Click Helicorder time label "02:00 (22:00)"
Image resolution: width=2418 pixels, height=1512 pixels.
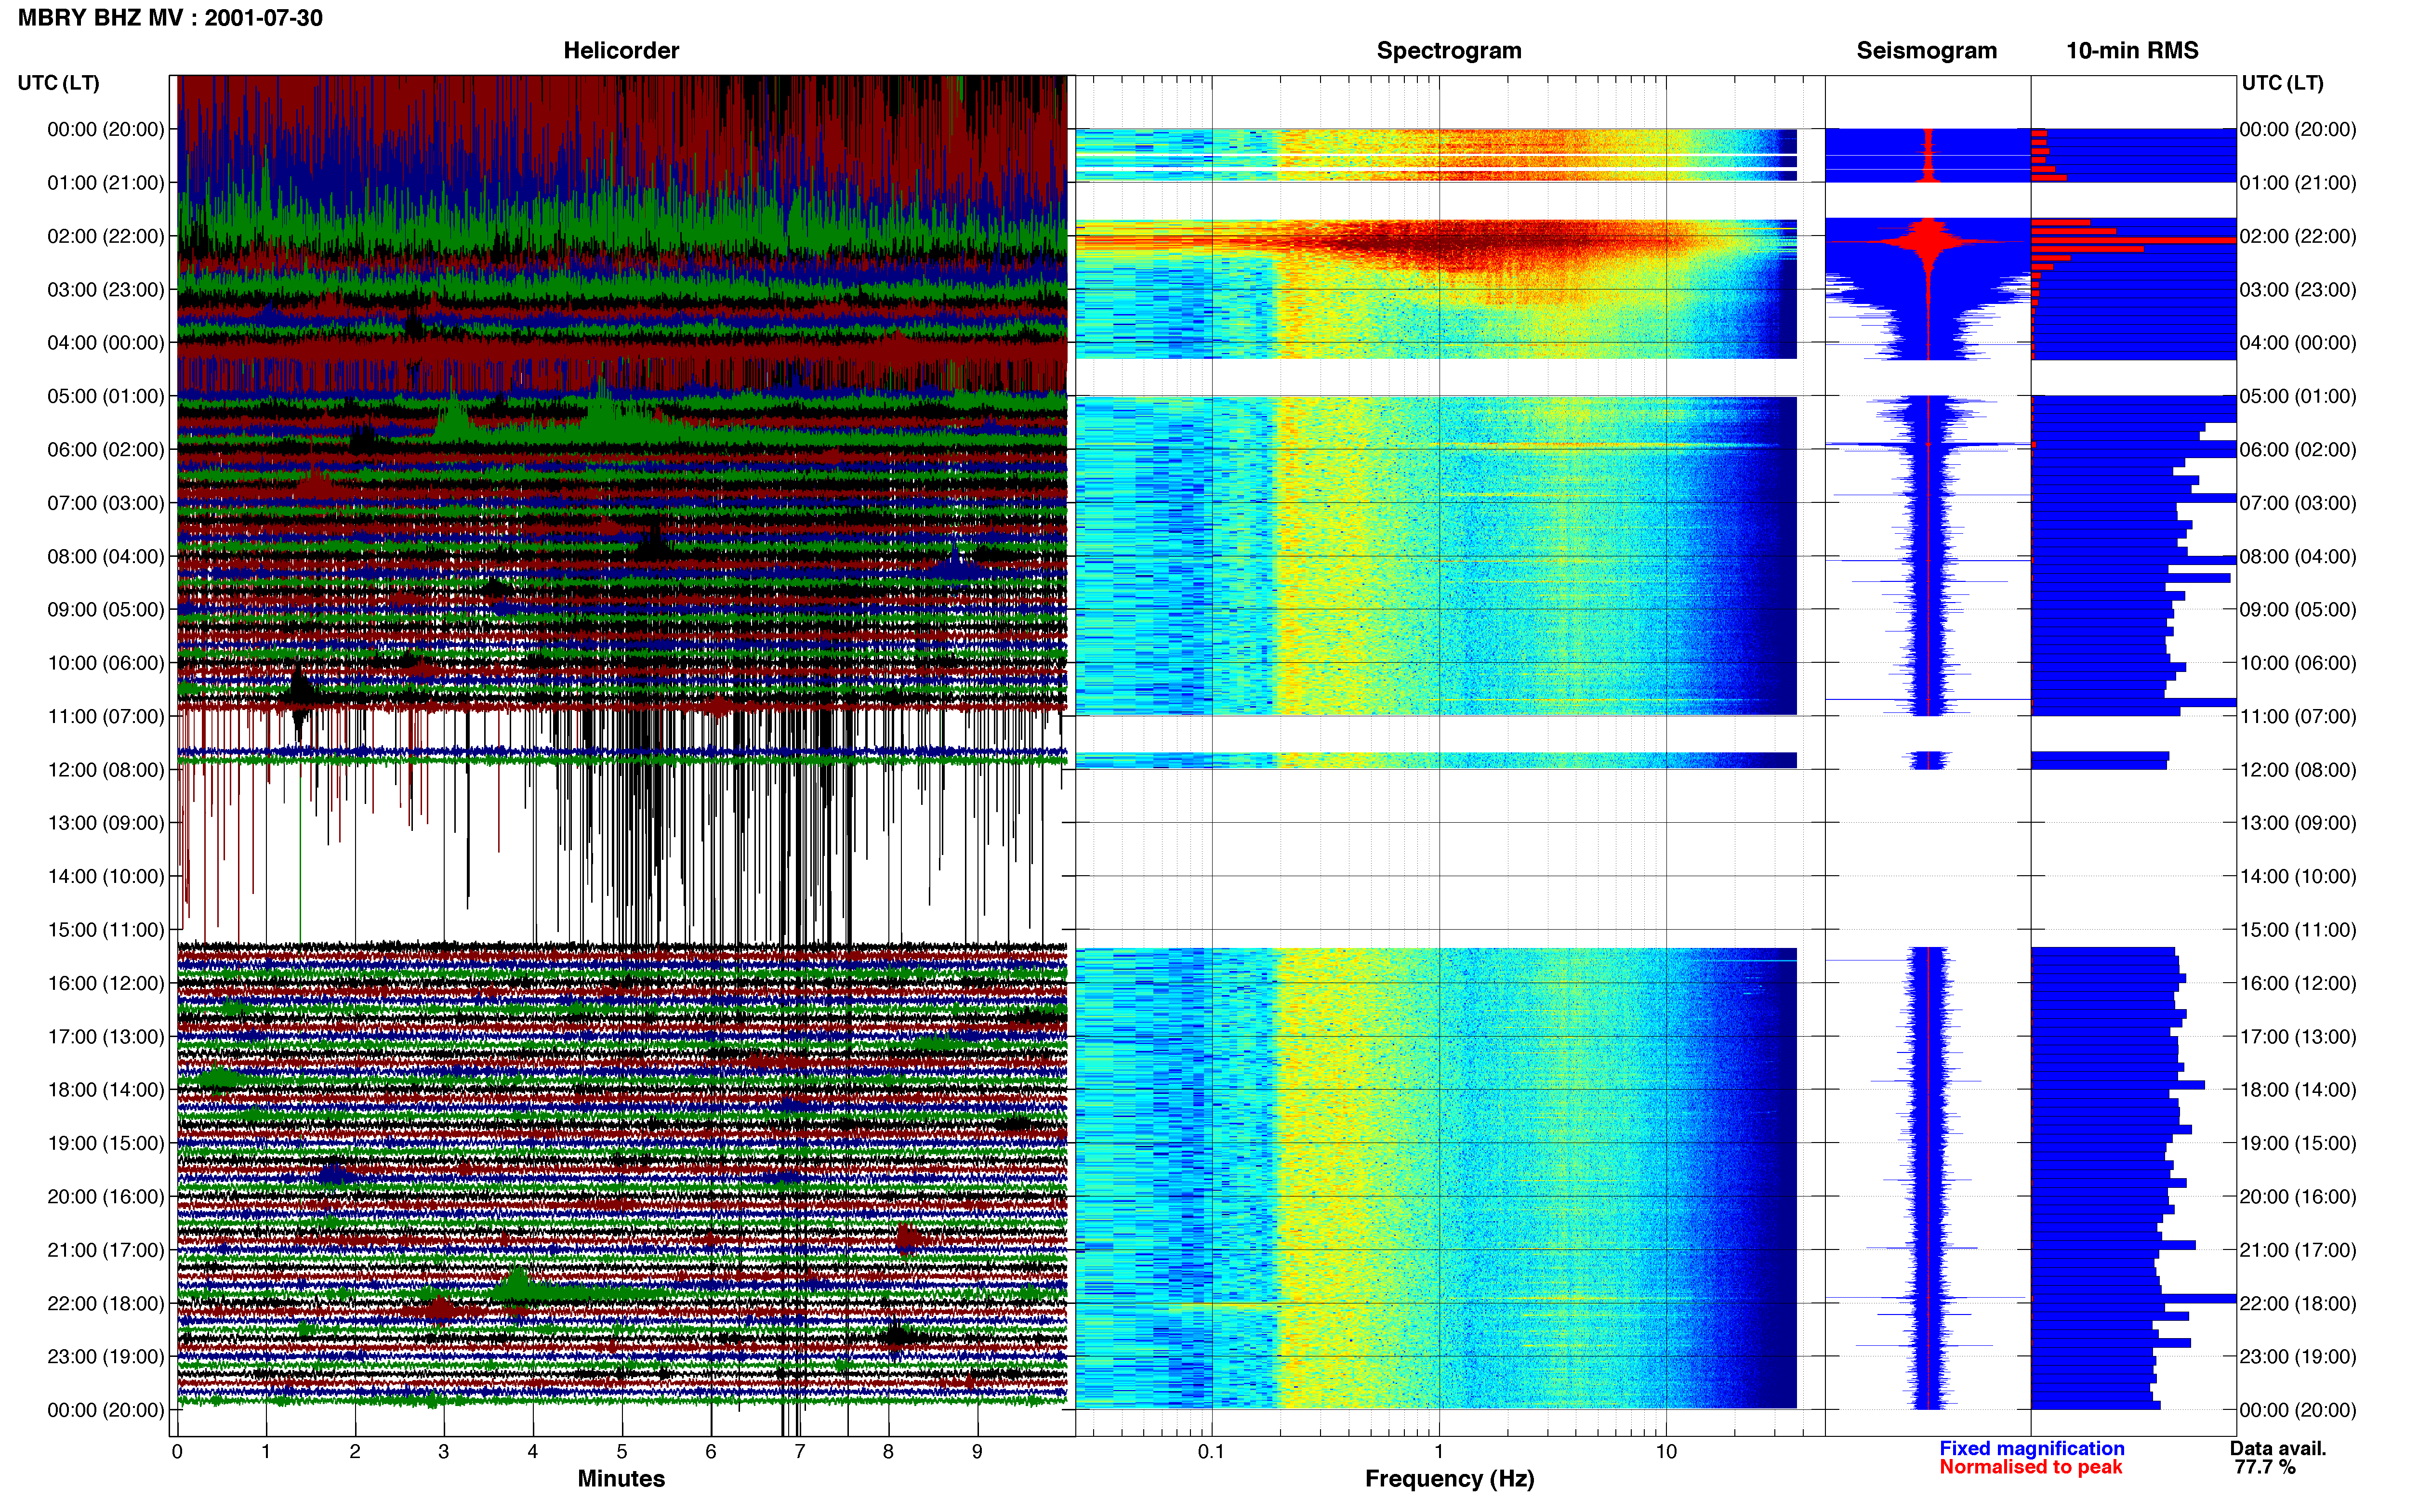[x=106, y=236]
